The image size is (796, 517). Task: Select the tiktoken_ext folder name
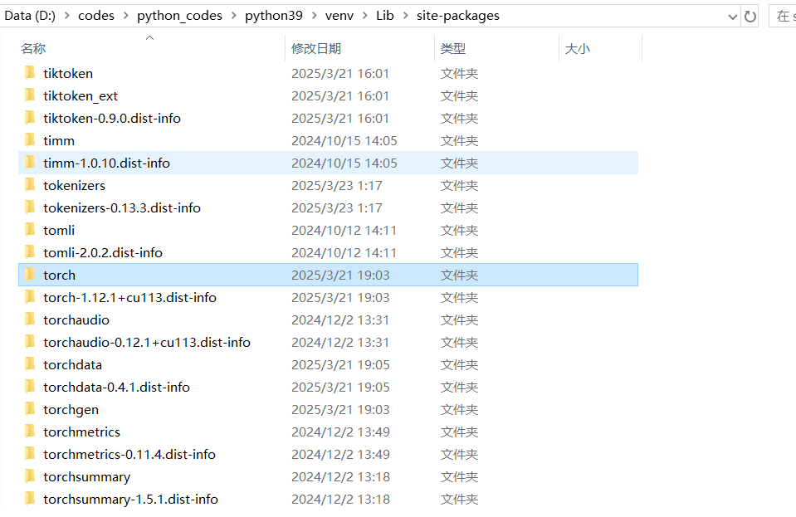pyautogui.click(x=81, y=96)
